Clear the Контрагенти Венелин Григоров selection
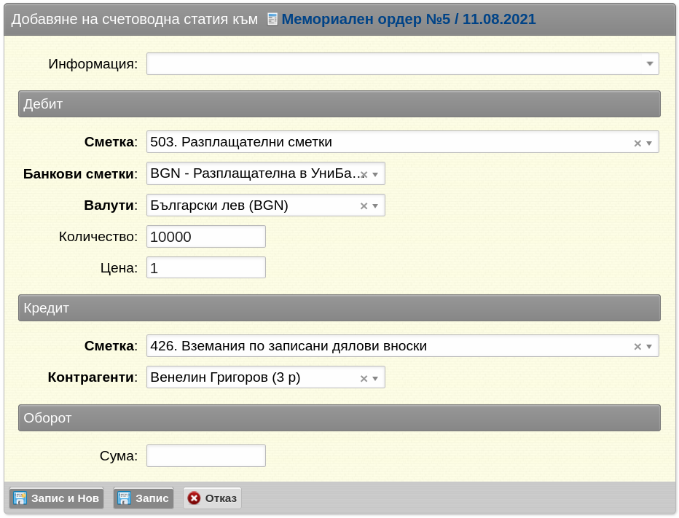Image resolution: width=679 pixels, height=518 pixels. [x=364, y=379]
